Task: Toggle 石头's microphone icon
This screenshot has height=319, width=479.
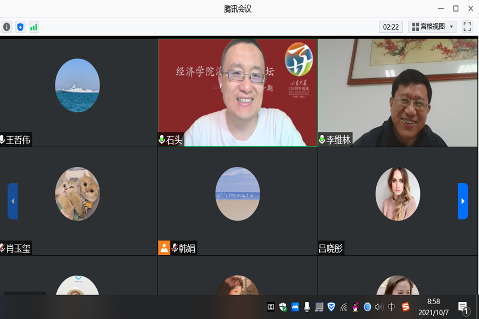Action: coord(162,140)
